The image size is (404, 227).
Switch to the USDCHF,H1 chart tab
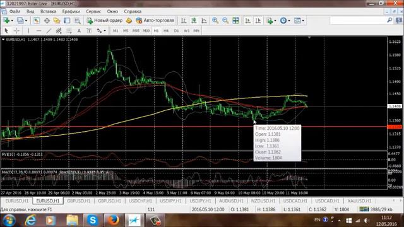[140, 201]
